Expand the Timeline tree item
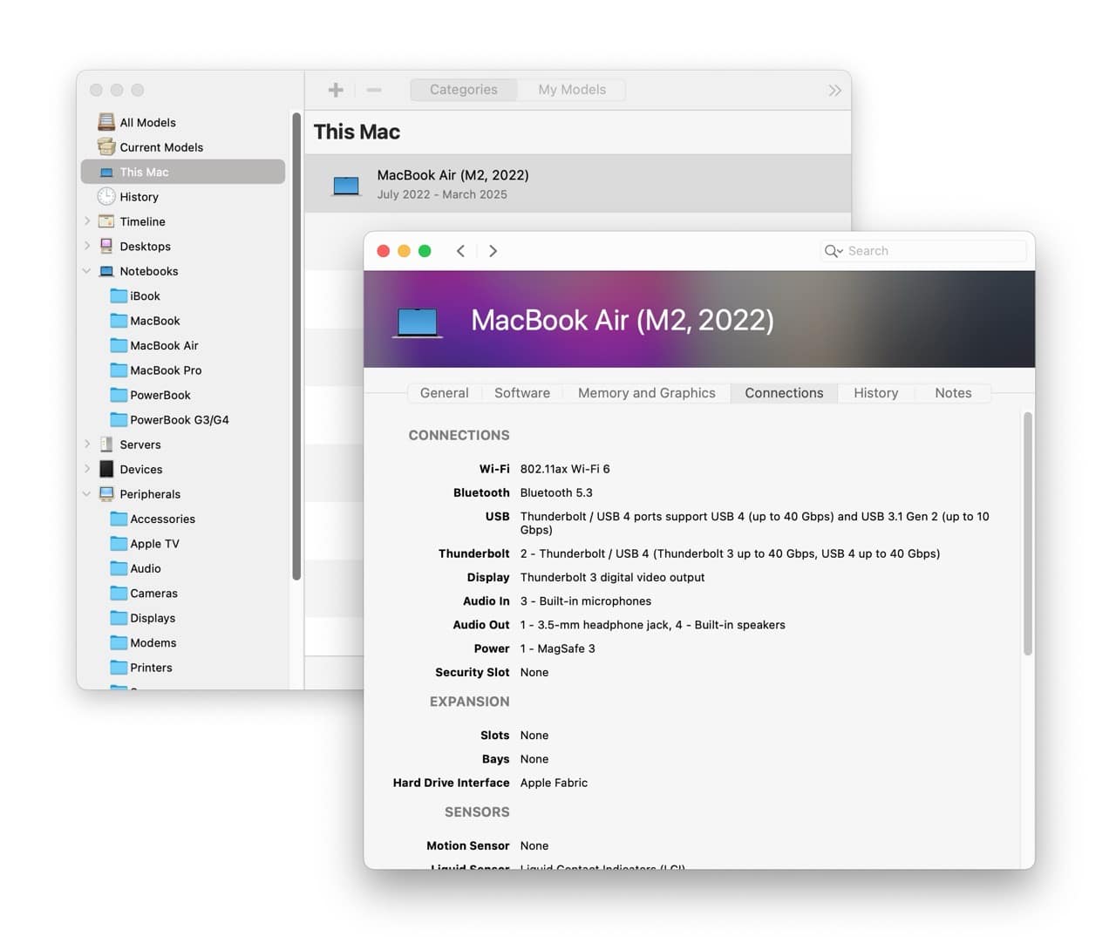The width and height of the screenshot is (1116, 950). click(x=87, y=221)
